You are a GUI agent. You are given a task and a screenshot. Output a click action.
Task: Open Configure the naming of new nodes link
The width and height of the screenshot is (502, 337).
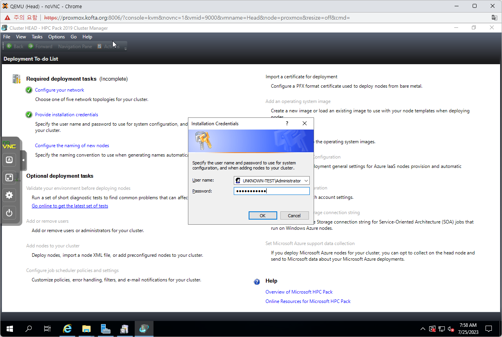click(x=72, y=146)
